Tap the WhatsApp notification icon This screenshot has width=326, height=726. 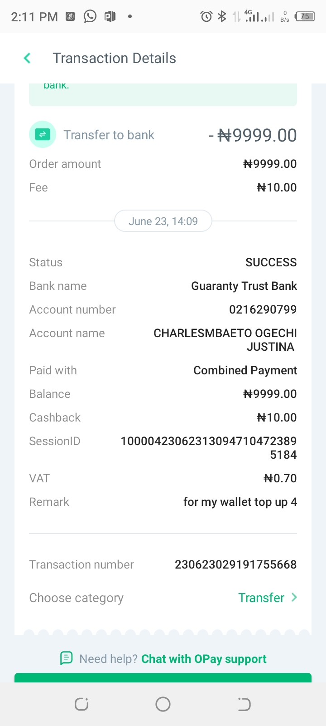coord(90,17)
